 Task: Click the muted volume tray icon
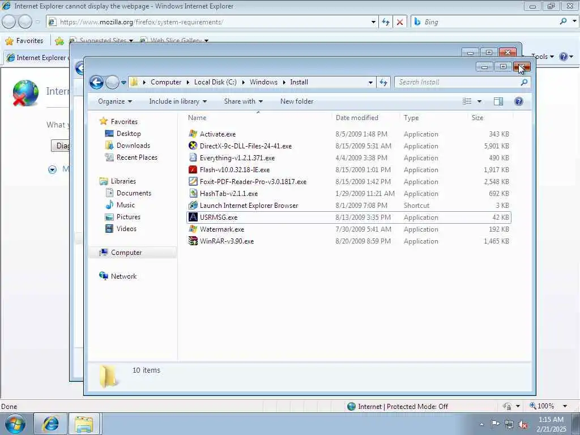click(523, 424)
